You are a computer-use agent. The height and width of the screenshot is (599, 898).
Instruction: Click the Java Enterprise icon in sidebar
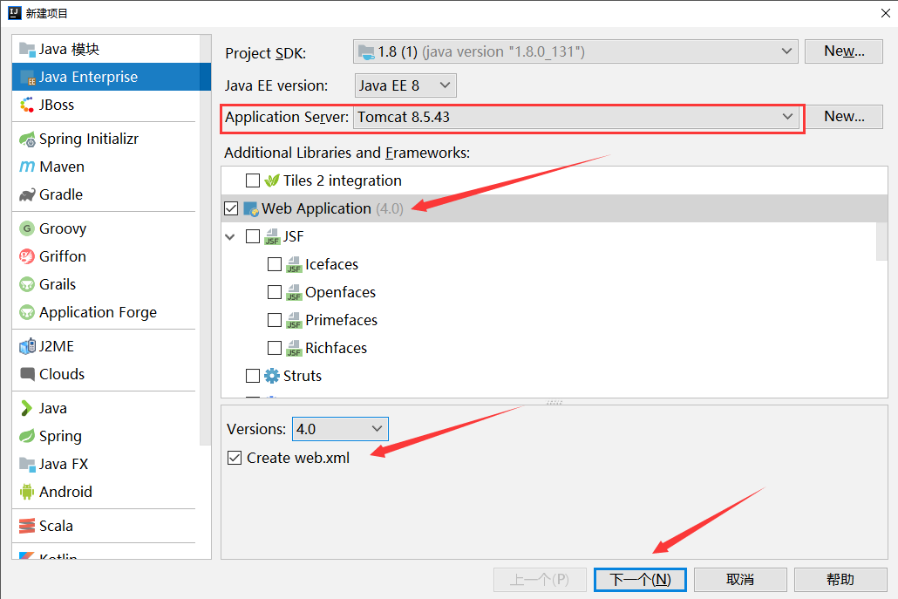pos(27,78)
